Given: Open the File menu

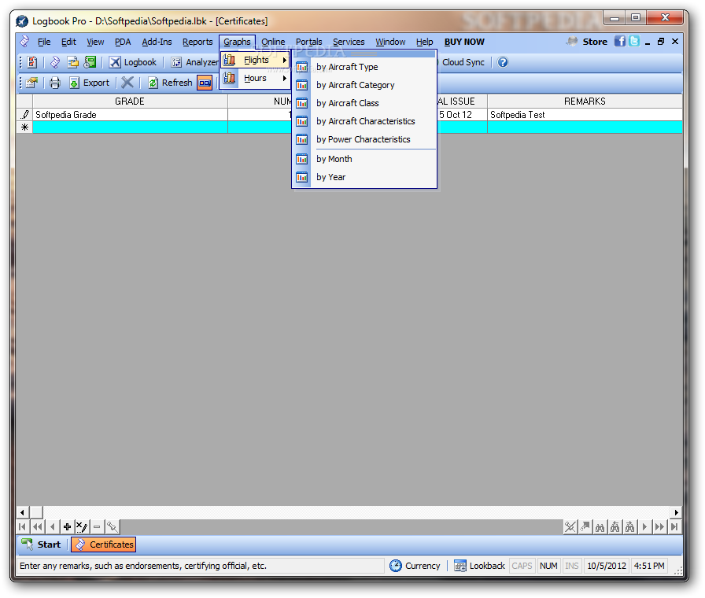Looking at the screenshot, I should 44,42.
